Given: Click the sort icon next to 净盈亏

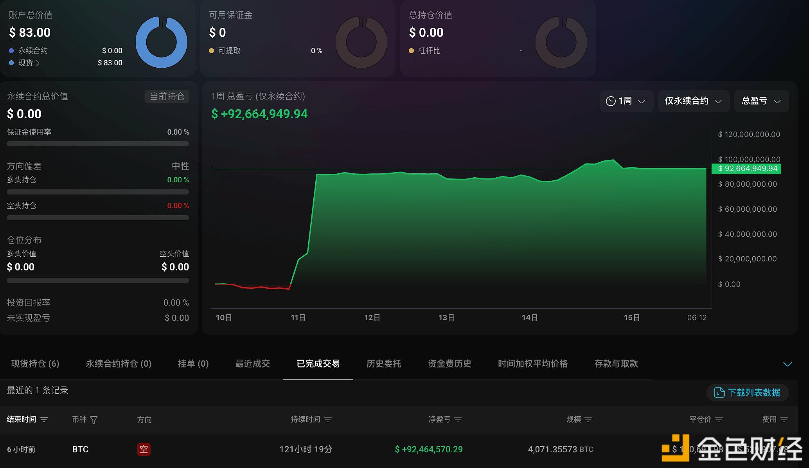Looking at the screenshot, I should point(458,419).
